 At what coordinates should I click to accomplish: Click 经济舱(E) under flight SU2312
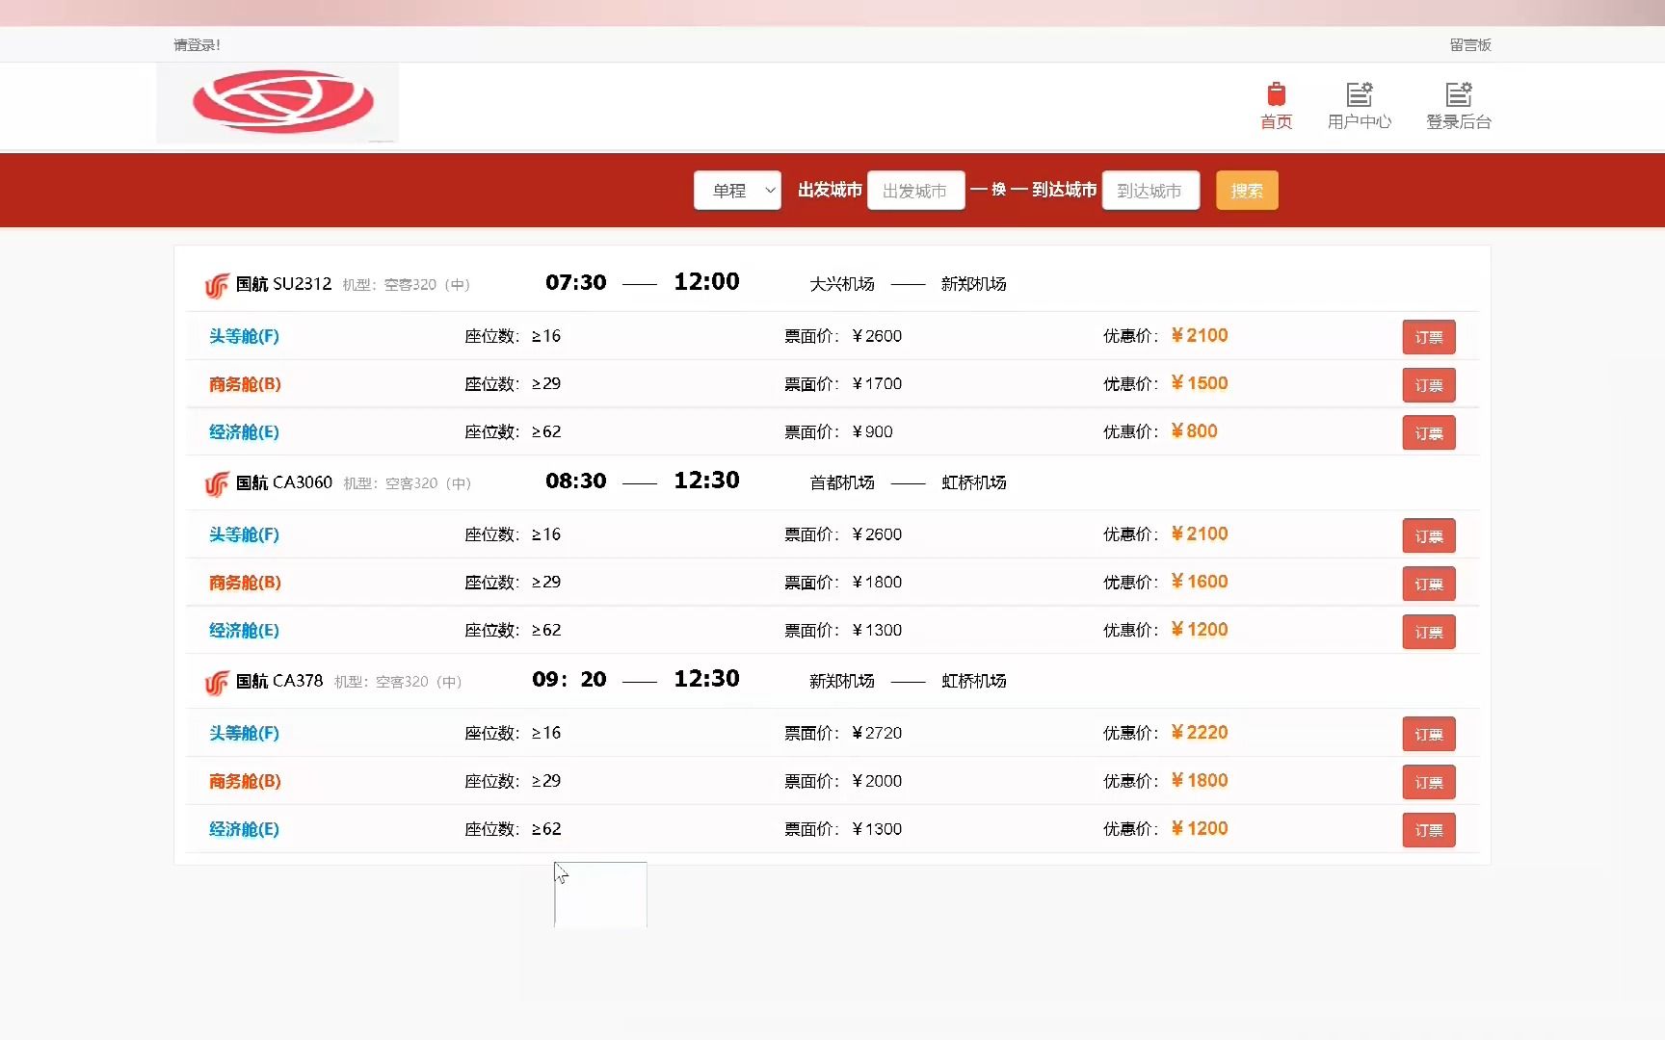tap(244, 432)
